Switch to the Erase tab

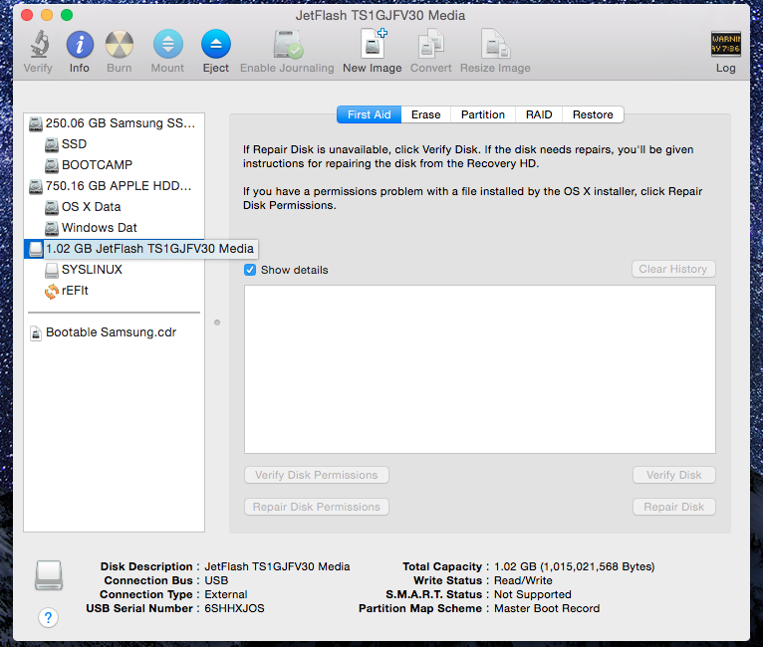tap(425, 114)
